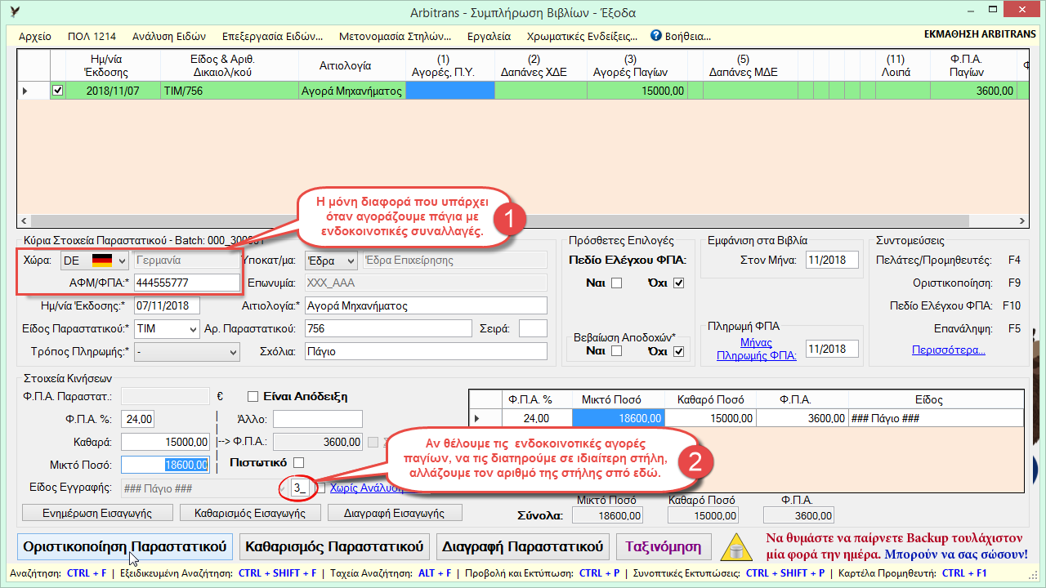
Task: Click the Διαγραφή Παραστατικού button
Action: pyautogui.click(x=523, y=546)
